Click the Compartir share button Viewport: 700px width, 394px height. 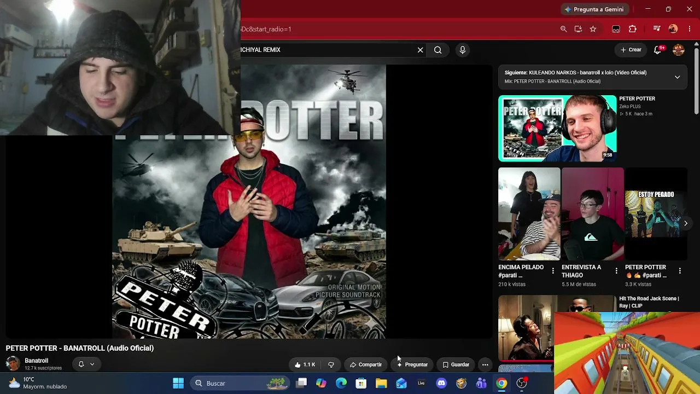pyautogui.click(x=366, y=365)
